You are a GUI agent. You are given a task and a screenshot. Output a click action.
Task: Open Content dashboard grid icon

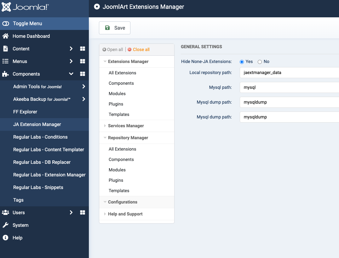83,49
